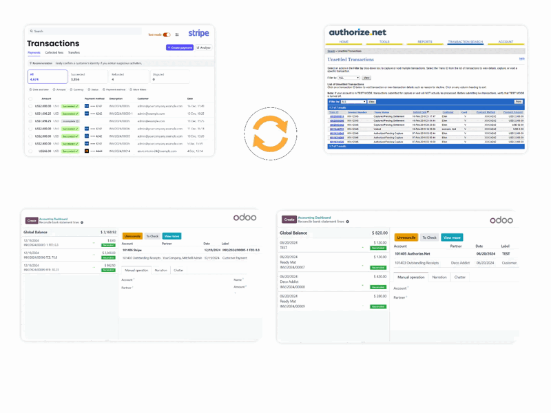Select the Refunded summary card in Stripe
Image resolution: width=551 pixels, height=413 pixels.
coord(129,76)
